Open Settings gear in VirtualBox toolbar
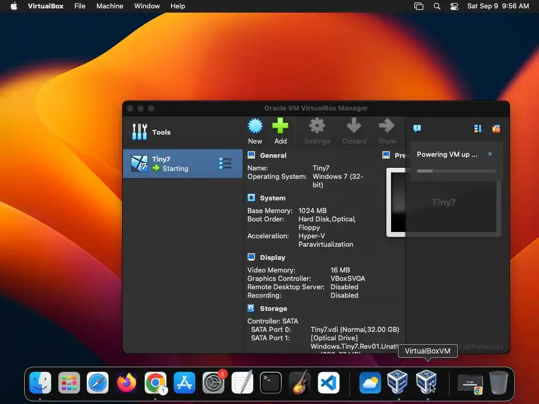539x404 pixels. tap(317, 126)
